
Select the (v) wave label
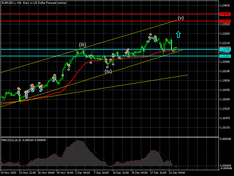[x=181, y=18]
